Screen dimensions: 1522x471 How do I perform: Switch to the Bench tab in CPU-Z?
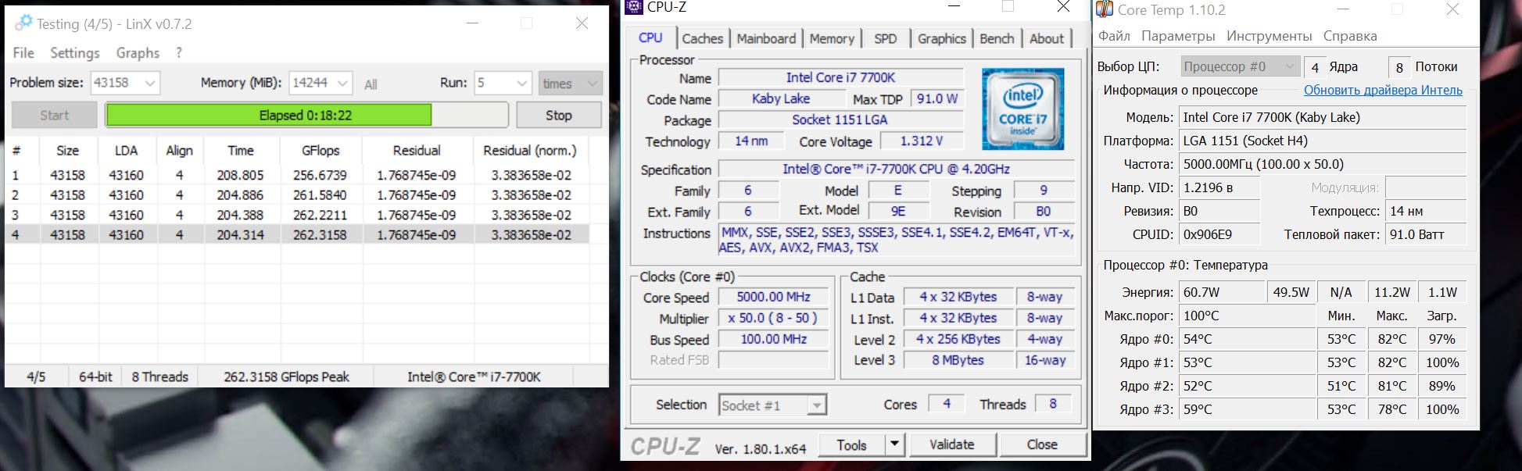coord(997,38)
